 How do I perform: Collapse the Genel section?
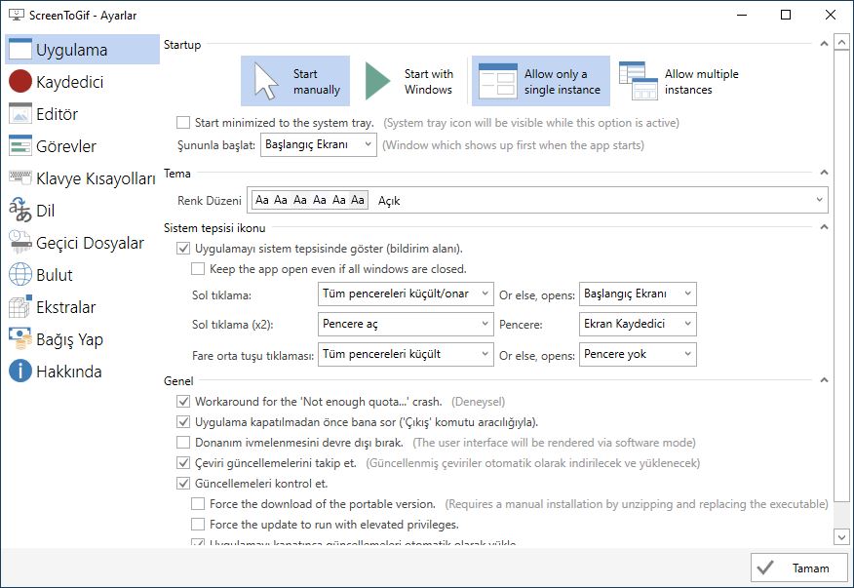824,380
